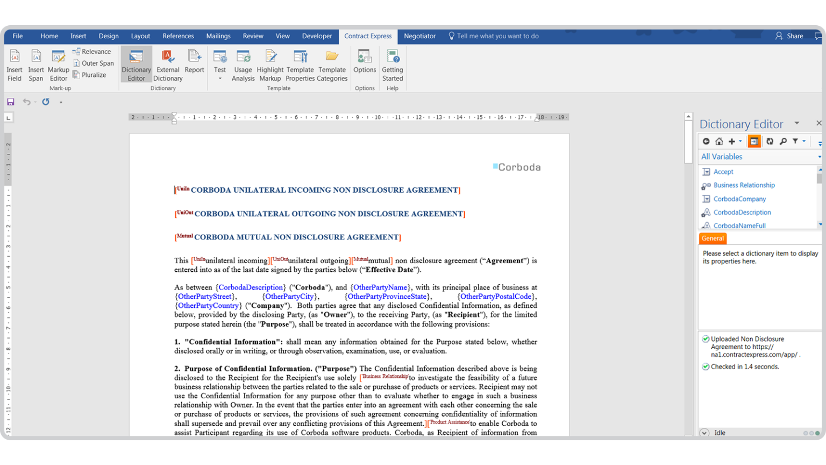This screenshot has height=465, width=826.
Task: Open the Dictionary Editor pane options arrow
Action: point(797,123)
